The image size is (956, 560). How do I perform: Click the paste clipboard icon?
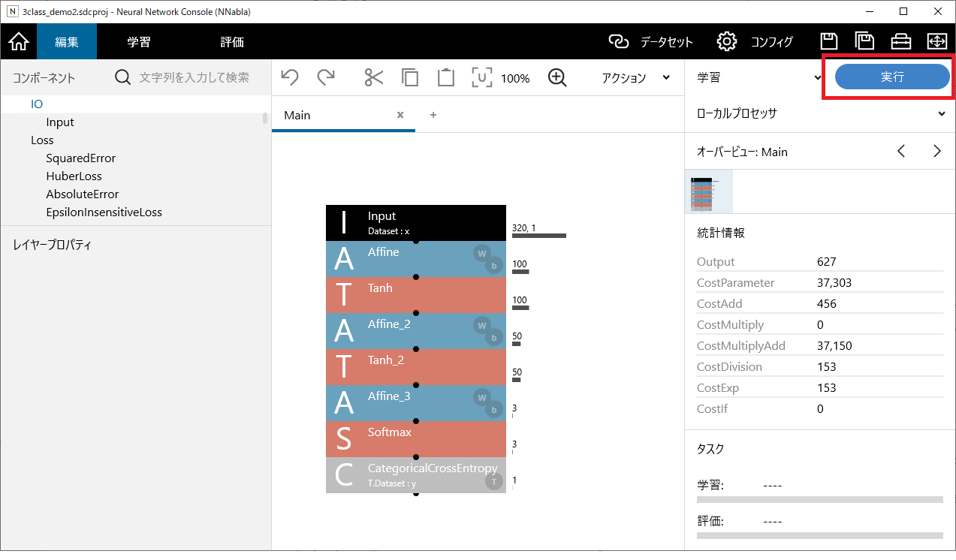[446, 77]
